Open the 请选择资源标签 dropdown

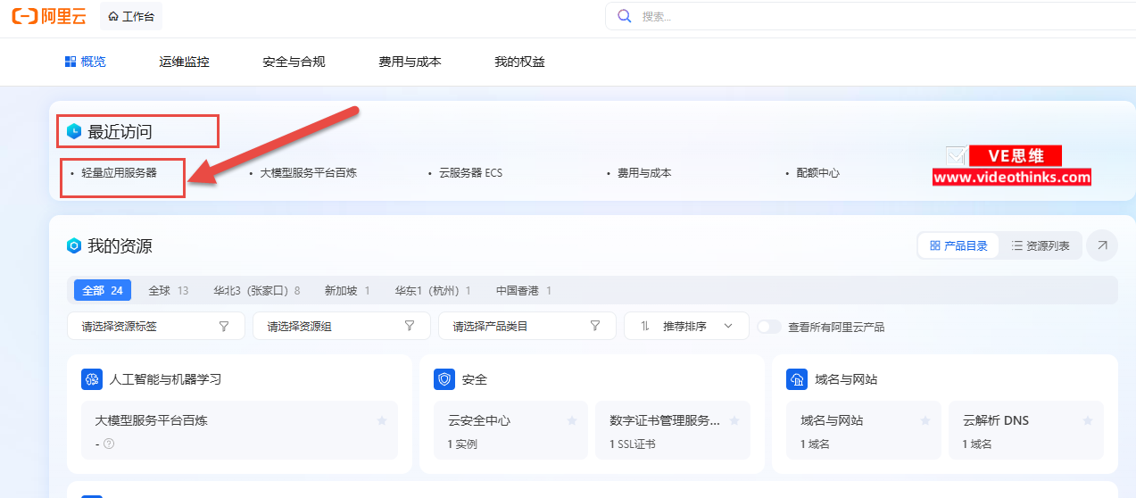tap(155, 327)
